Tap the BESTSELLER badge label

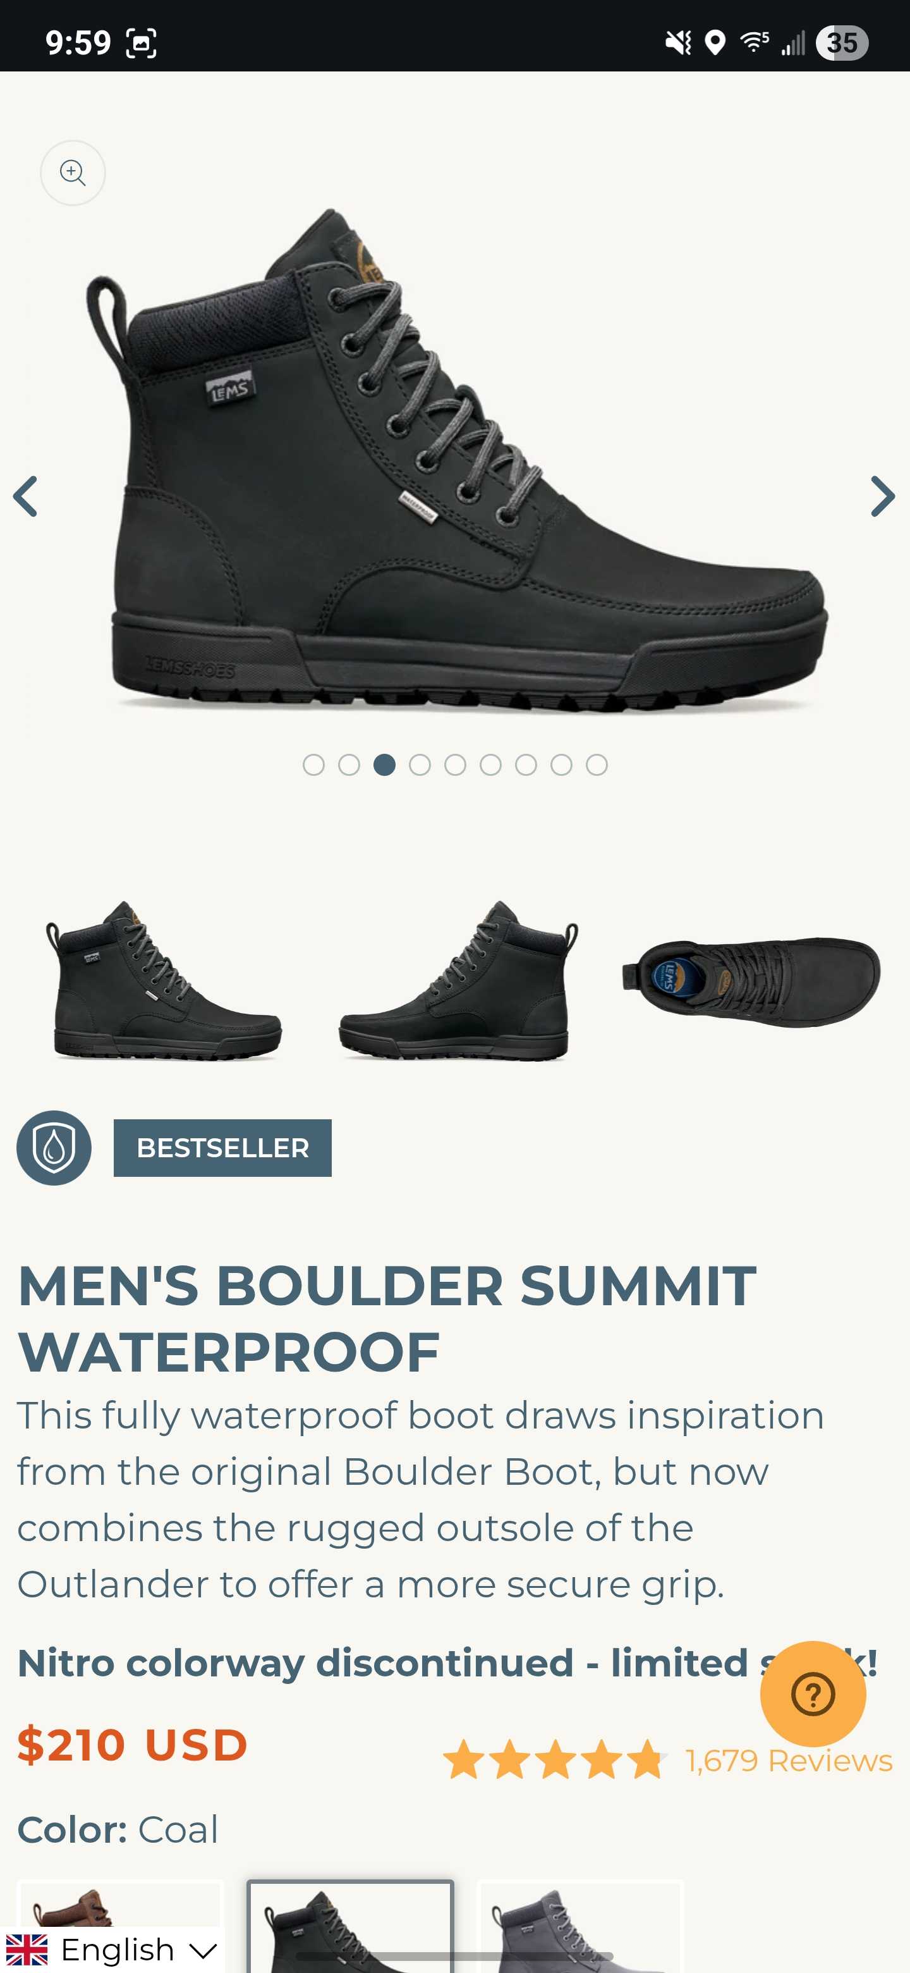point(222,1147)
